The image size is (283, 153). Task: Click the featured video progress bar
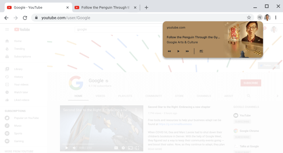click(x=102, y=144)
